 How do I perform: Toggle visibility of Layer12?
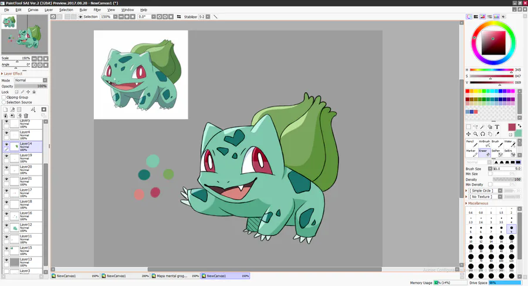(x=6, y=225)
